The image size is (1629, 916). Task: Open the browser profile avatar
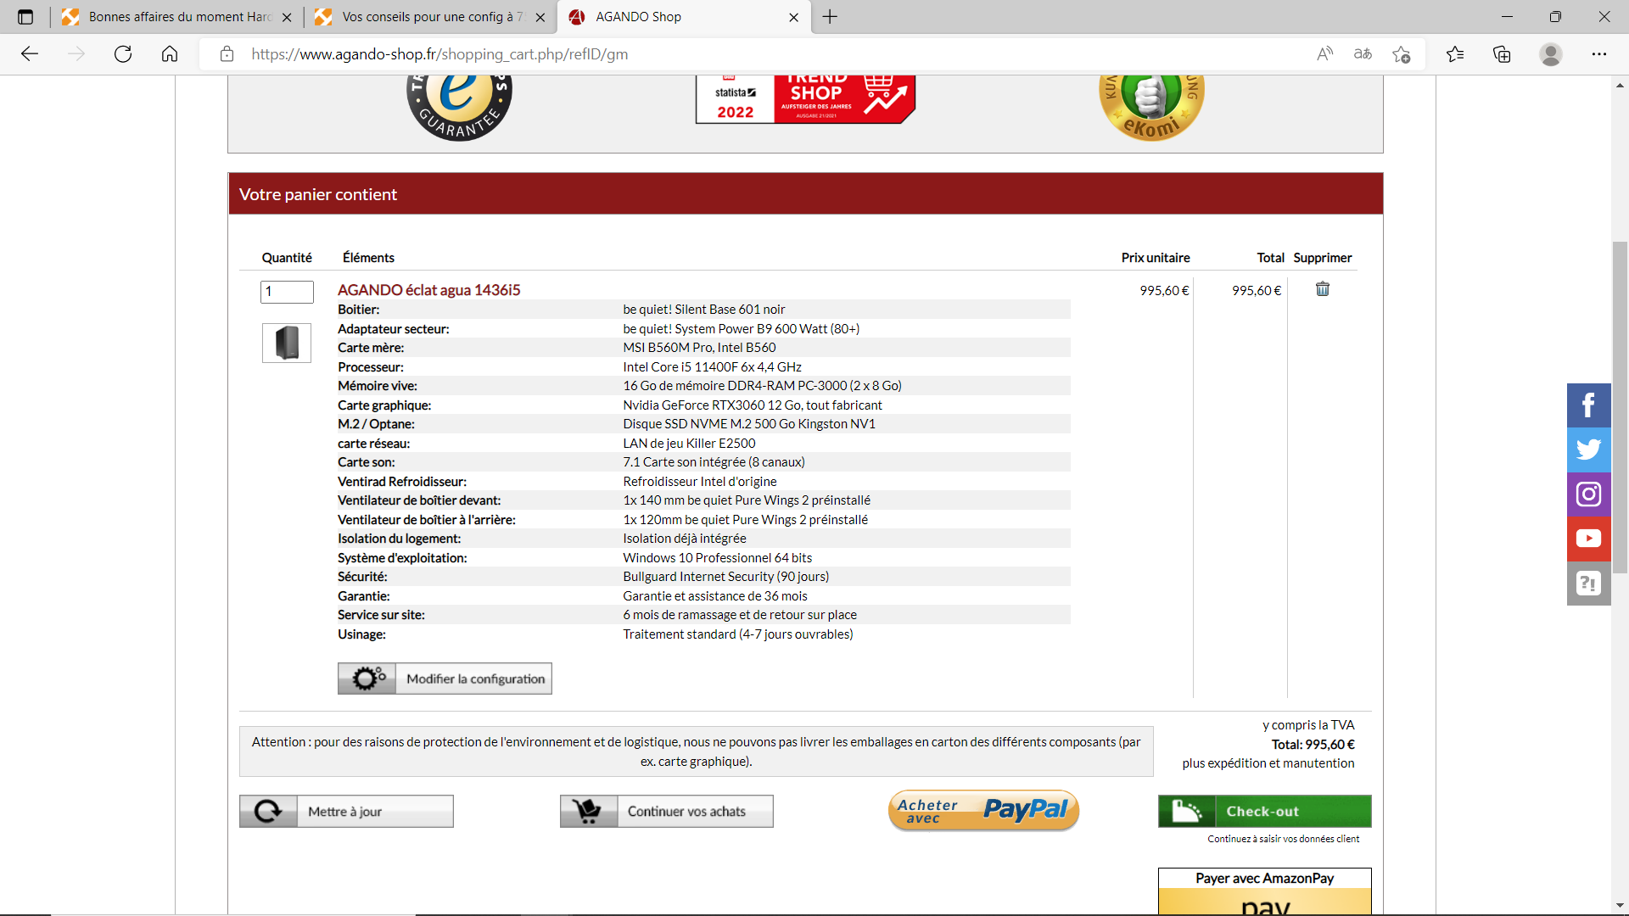click(1551, 54)
